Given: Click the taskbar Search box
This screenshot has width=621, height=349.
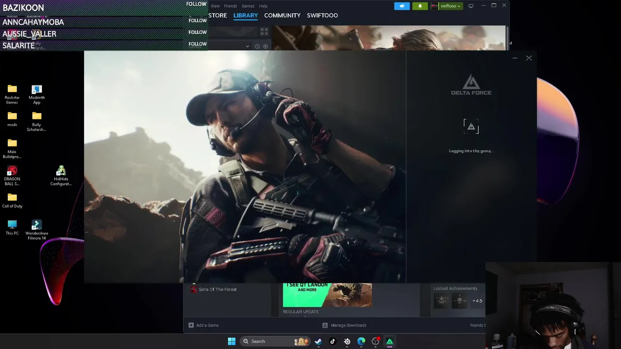Looking at the screenshot, I should 276,341.
